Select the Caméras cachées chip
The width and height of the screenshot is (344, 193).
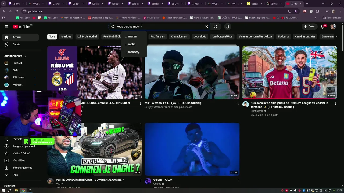[305, 36]
